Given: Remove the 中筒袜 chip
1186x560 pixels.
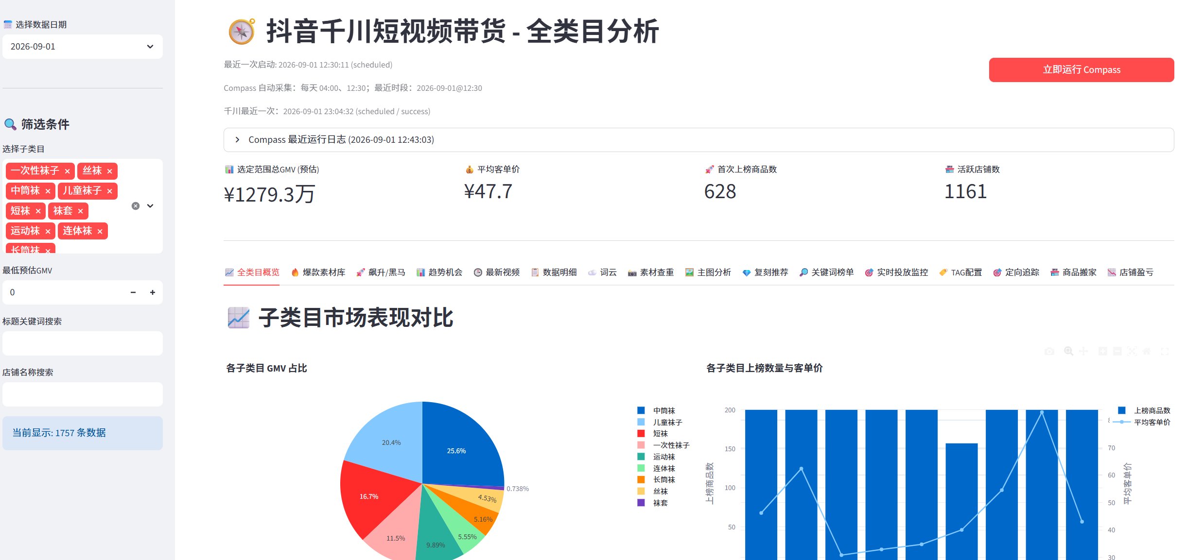Looking at the screenshot, I should (48, 191).
